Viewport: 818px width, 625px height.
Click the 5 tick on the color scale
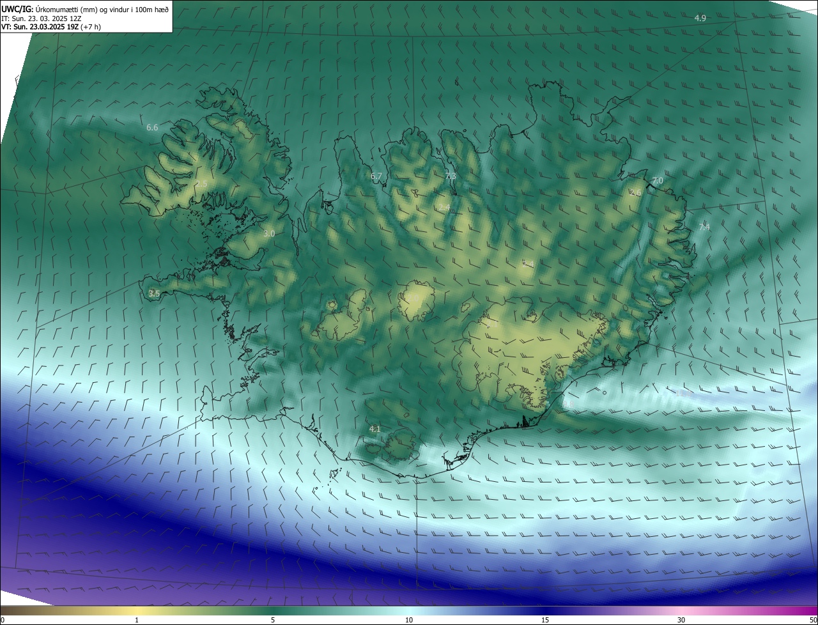(x=273, y=620)
